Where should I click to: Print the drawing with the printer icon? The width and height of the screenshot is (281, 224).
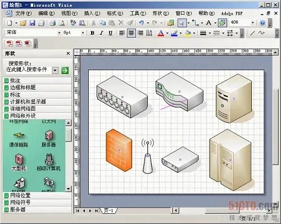[x=52, y=23]
